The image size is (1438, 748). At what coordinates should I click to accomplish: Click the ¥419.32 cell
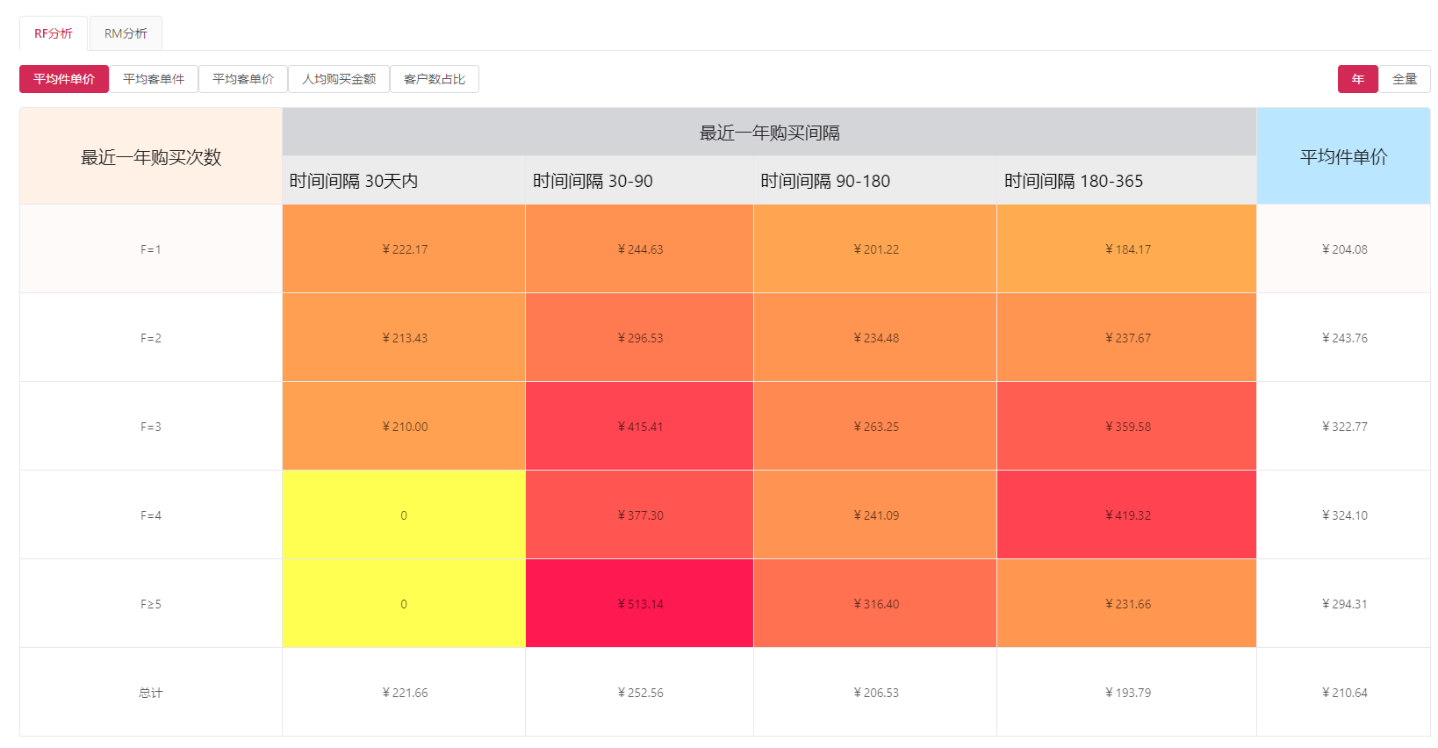tap(1126, 515)
